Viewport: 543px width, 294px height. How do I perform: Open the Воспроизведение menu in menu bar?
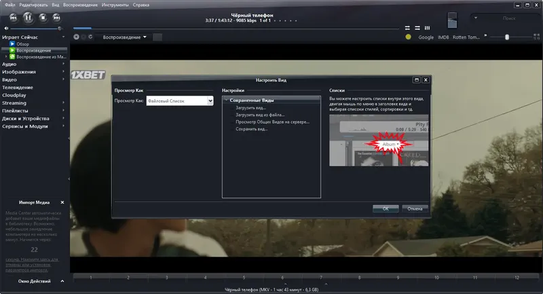(x=80, y=5)
